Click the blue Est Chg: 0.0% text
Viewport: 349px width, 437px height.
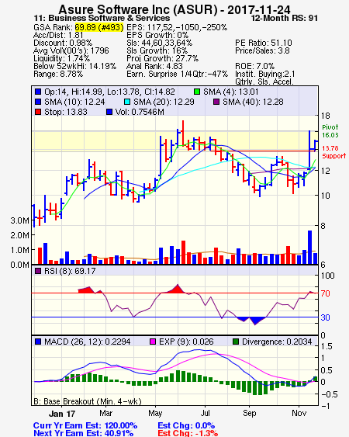[x=186, y=425]
